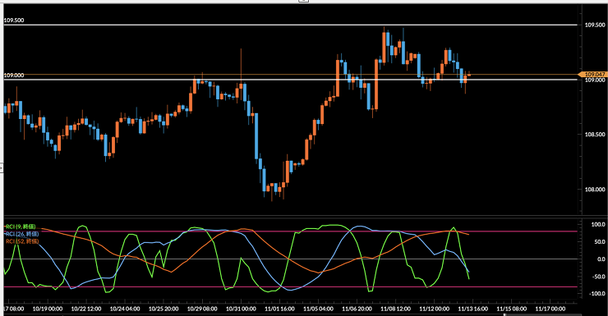Click the 100.0 label on the RCI axis

point(598,224)
